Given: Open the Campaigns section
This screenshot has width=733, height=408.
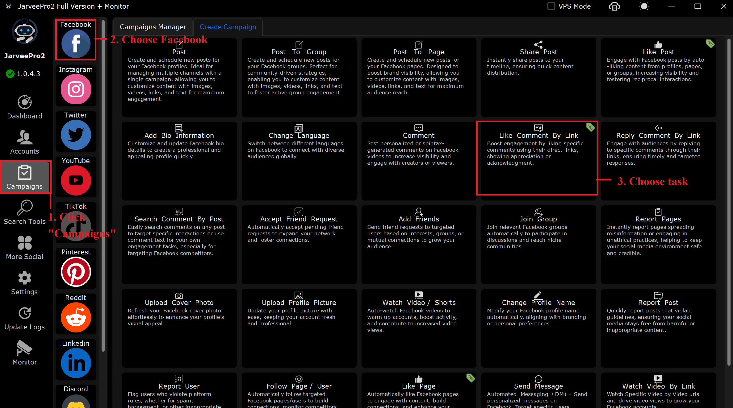Looking at the screenshot, I should click(x=25, y=177).
